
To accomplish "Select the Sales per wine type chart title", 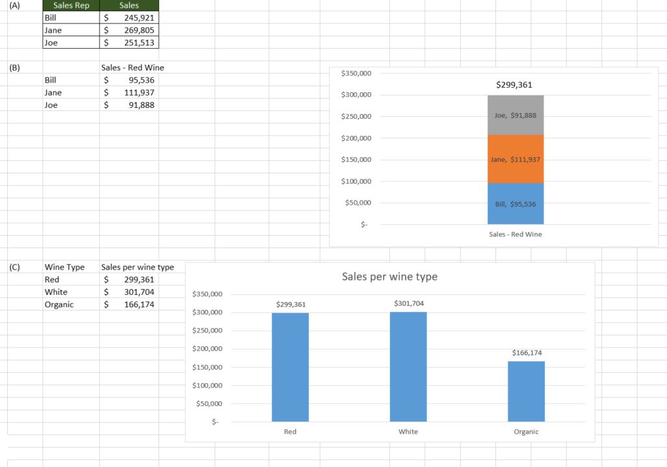I will pyautogui.click(x=389, y=277).
